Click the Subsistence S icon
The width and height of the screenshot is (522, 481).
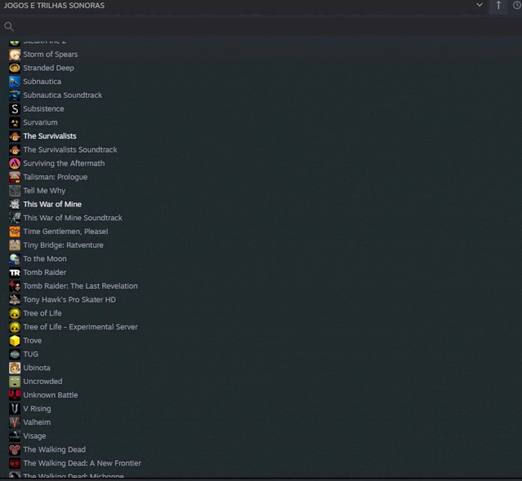point(14,109)
